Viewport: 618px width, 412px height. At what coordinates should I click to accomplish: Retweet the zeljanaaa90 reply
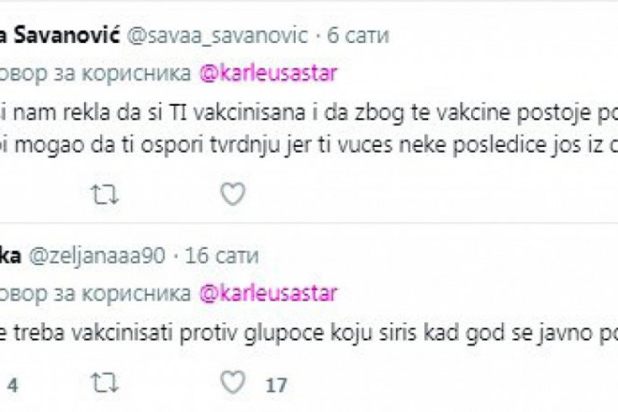point(104,383)
